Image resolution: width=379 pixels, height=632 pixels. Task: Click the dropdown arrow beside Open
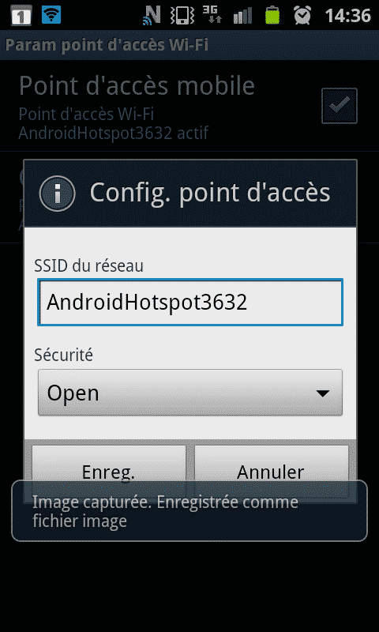[x=323, y=393]
